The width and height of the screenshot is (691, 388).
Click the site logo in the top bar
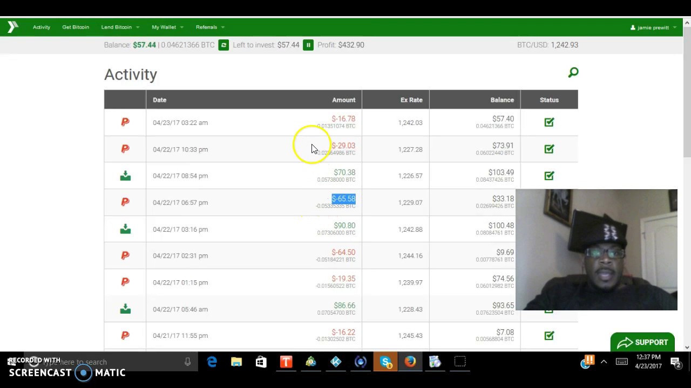13,27
